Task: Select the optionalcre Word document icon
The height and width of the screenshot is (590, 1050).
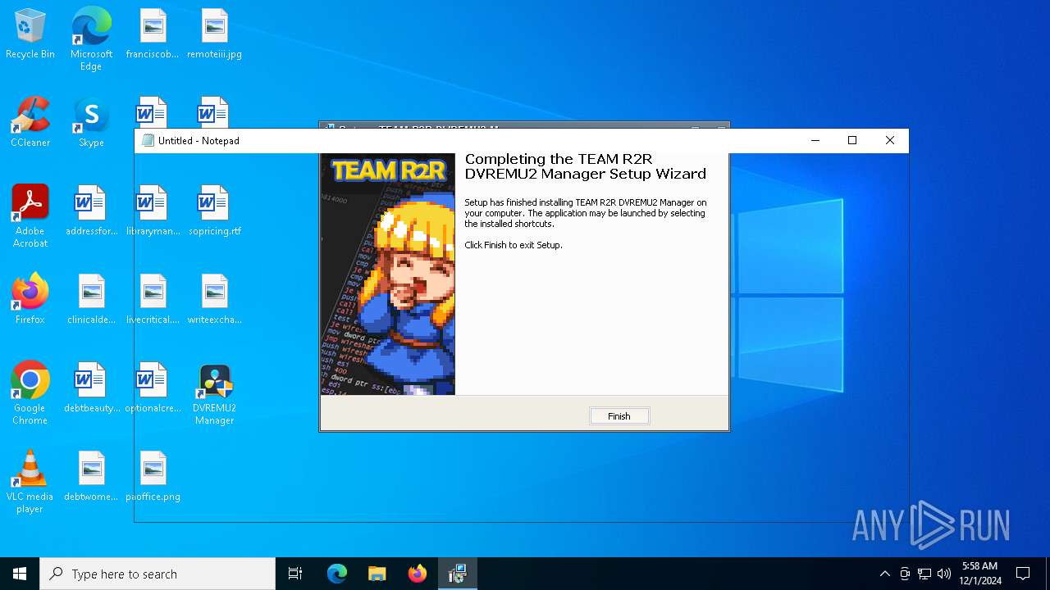Action: (153, 388)
